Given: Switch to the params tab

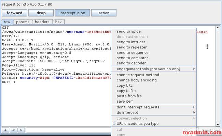Looking at the screenshot, I should click(x=23, y=22).
